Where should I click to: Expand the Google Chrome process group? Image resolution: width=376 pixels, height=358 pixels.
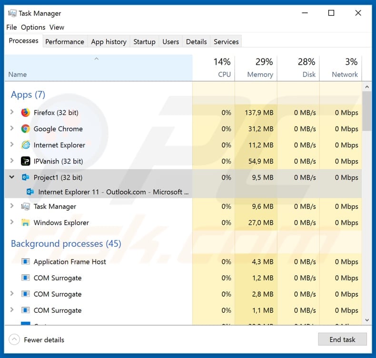(x=11, y=128)
